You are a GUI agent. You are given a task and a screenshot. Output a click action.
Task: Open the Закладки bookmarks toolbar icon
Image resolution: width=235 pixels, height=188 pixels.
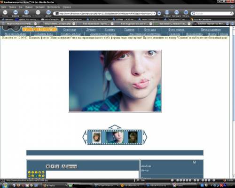[177, 12]
